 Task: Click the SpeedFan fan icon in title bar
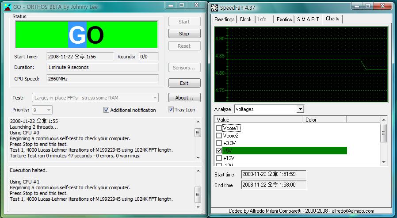pyautogui.click(x=214, y=8)
